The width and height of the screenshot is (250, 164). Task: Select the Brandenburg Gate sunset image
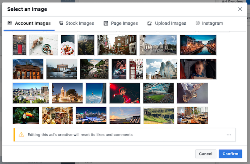(28, 69)
